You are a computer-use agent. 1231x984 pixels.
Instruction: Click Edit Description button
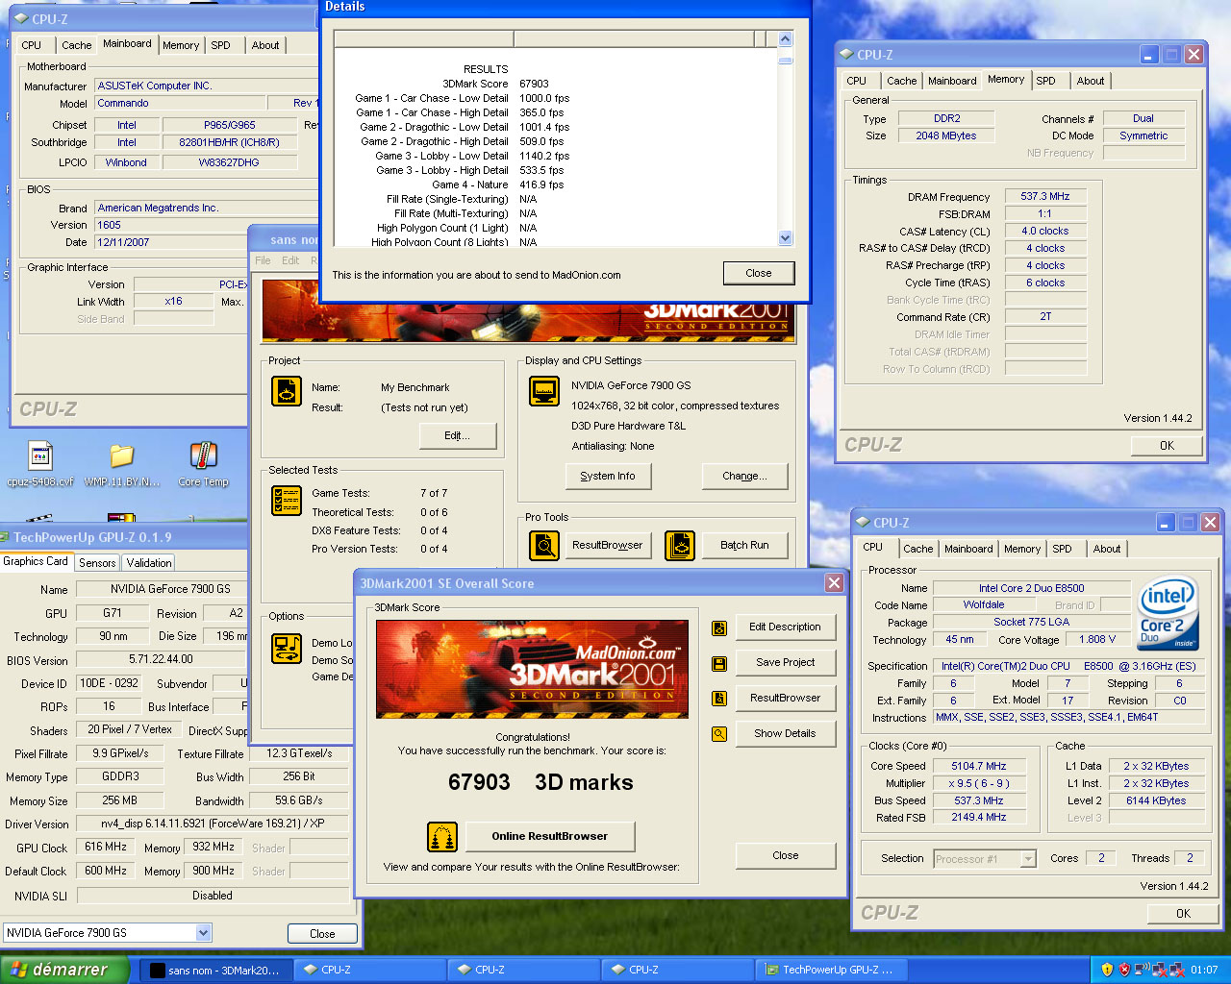point(785,627)
